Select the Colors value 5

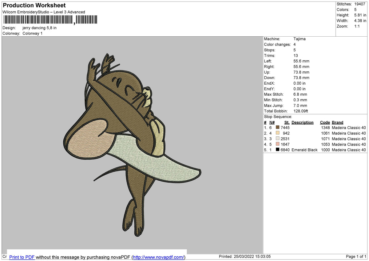coord(355,10)
